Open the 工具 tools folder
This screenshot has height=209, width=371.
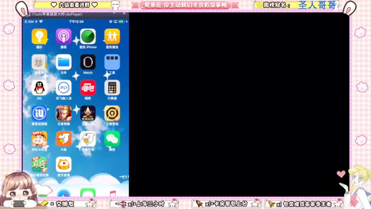(x=112, y=62)
